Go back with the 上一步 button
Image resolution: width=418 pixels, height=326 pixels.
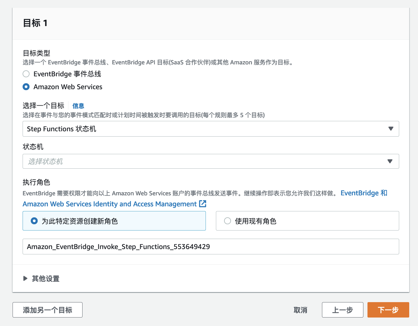coord(343,310)
